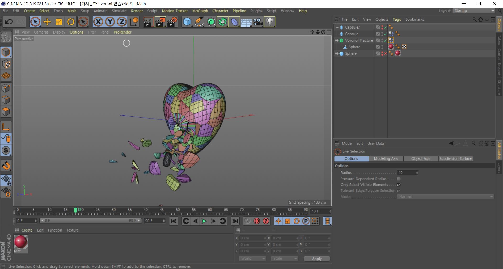
Task: Click Radius value stepper arrows
Action: [417, 173]
